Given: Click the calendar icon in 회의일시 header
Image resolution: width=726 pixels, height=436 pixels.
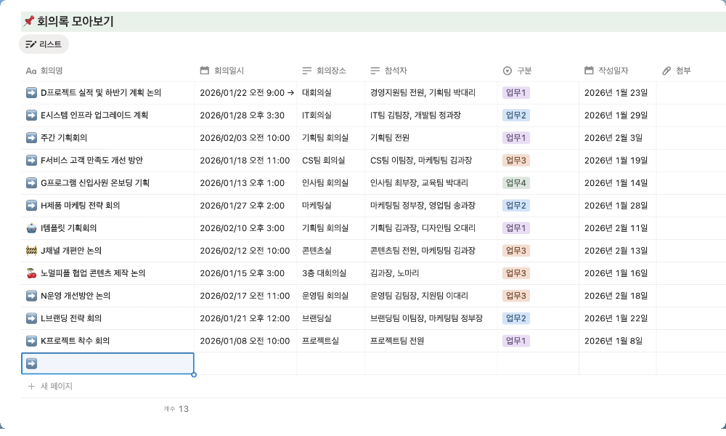Looking at the screenshot, I should pos(205,70).
